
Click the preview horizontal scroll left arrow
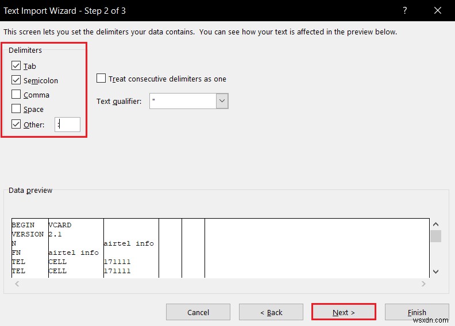pyautogui.click(x=17, y=284)
